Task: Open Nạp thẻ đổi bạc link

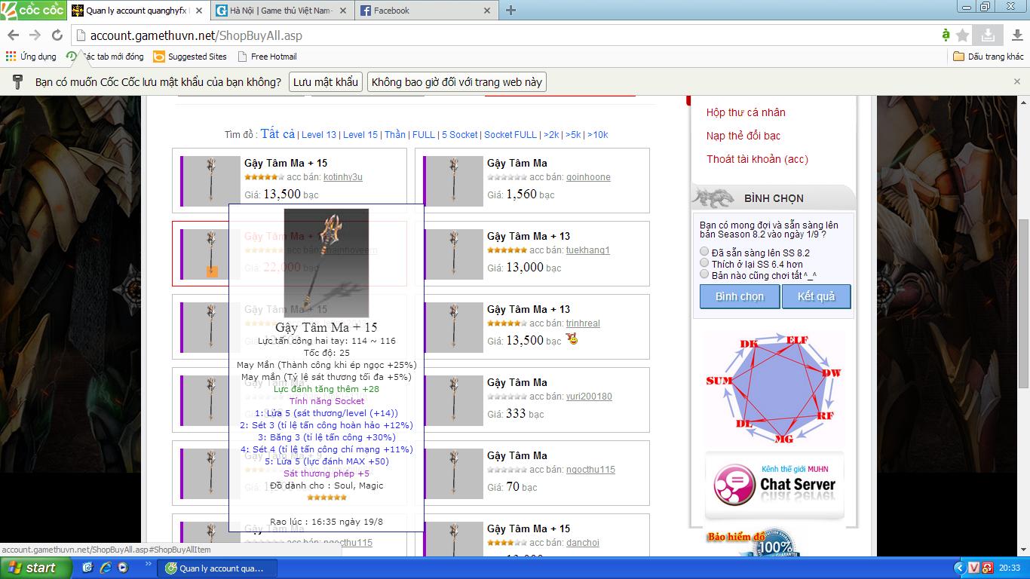Action: click(x=743, y=136)
